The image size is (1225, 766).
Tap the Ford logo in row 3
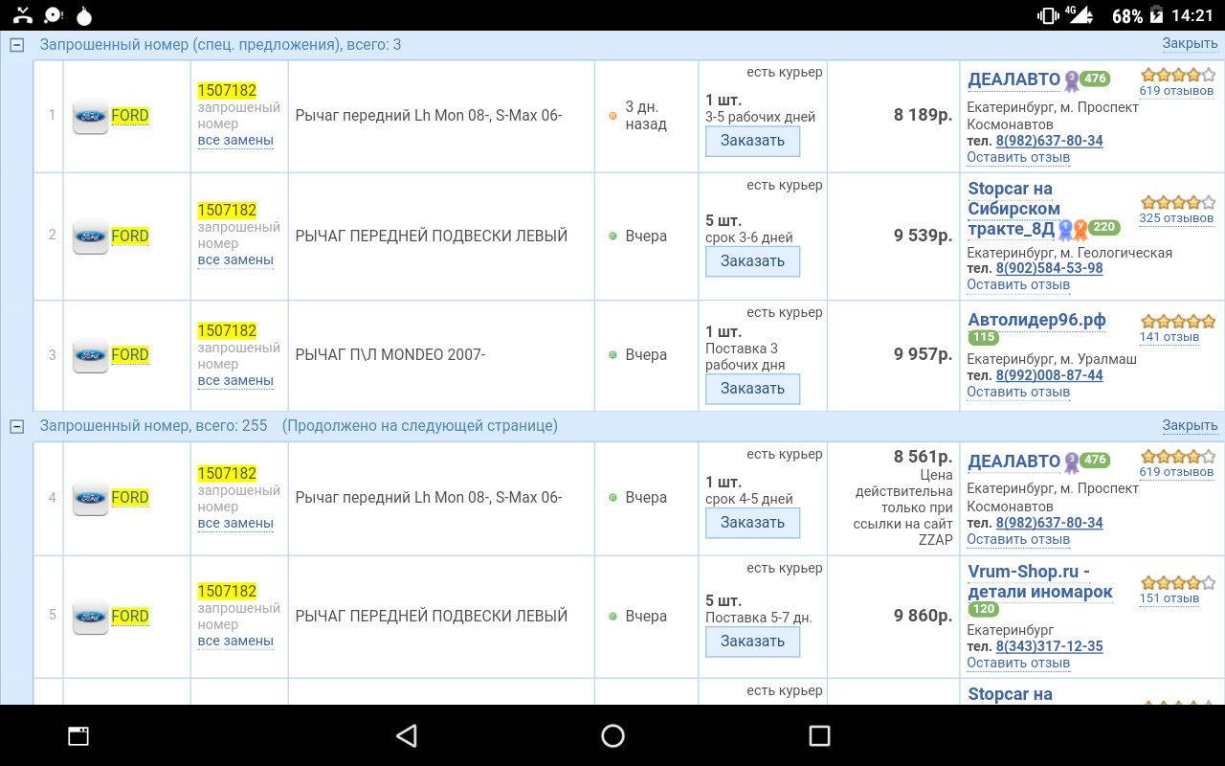click(91, 355)
